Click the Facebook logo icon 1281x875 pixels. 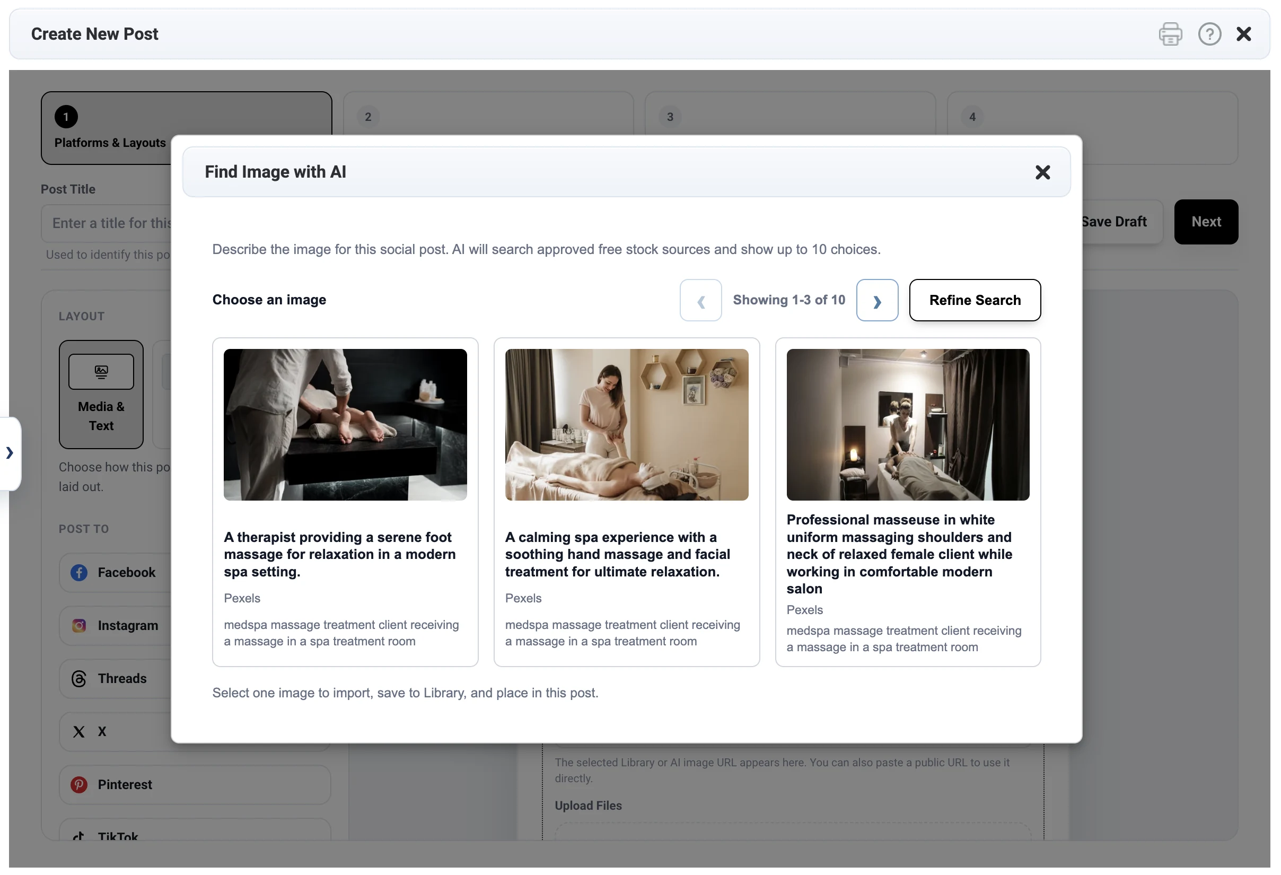coord(79,573)
